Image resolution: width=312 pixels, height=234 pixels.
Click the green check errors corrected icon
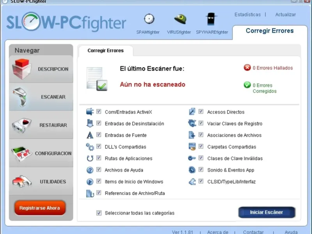pyautogui.click(x=247, y=85)
